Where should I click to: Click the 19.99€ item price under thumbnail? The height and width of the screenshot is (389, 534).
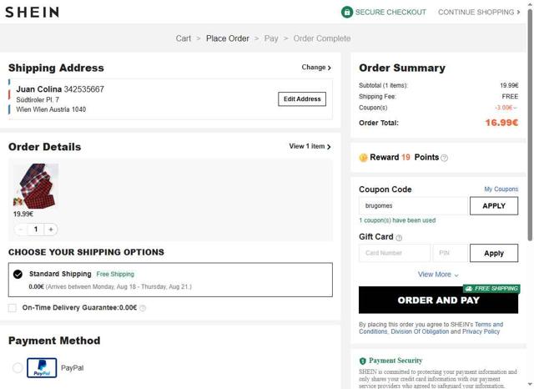coord(23,214)
